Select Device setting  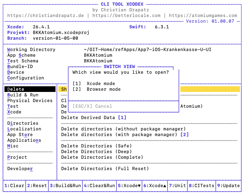point(16,72)
